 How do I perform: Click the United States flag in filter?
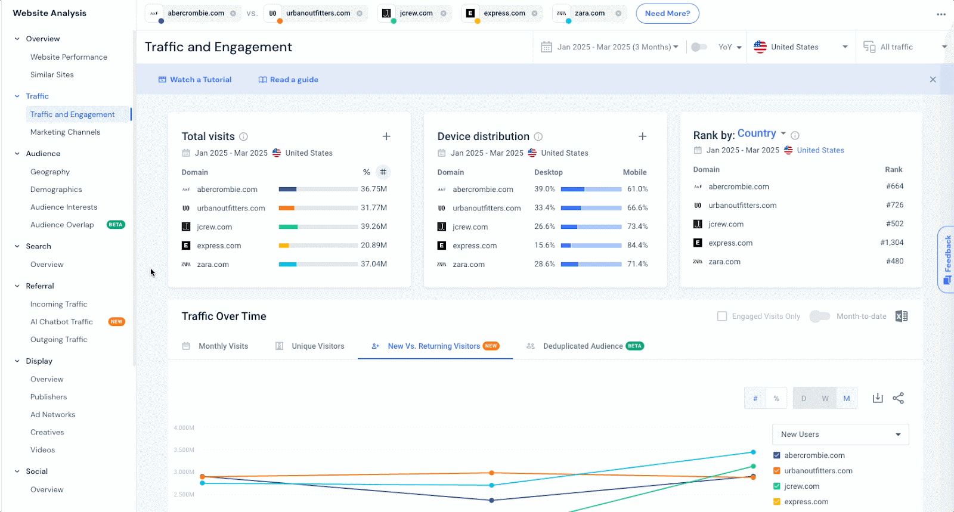pos(760,47)
